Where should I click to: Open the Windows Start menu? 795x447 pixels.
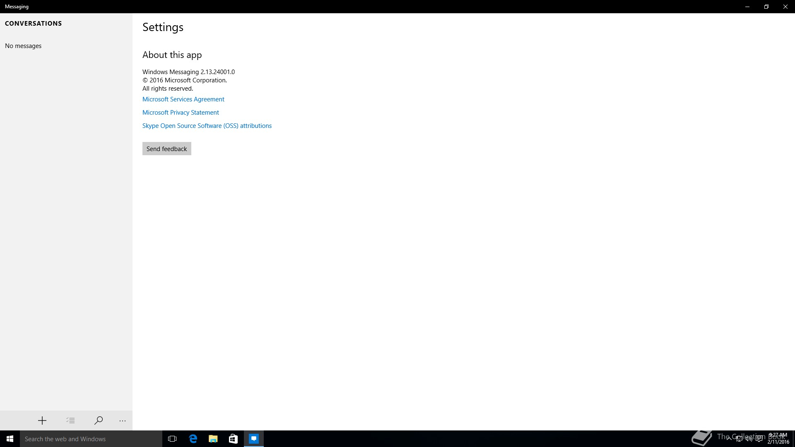(x=10, y=439)
